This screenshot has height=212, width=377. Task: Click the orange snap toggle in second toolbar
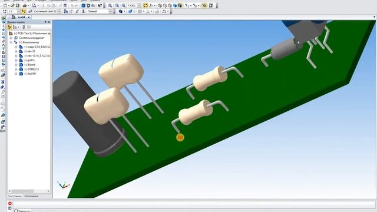24,11
